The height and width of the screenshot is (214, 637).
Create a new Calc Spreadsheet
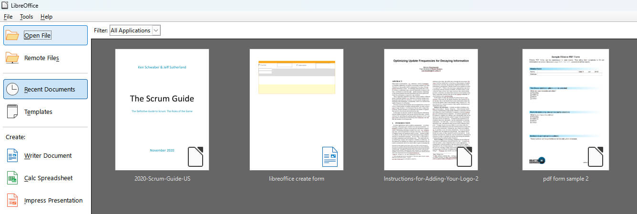coord(45,178)
